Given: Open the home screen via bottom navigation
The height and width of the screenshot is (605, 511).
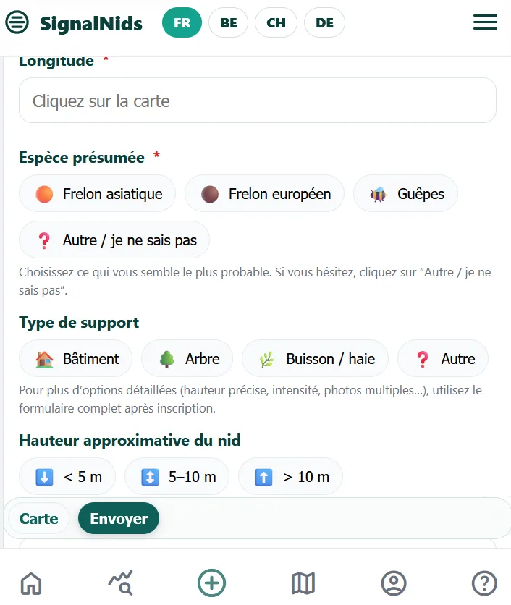Looking at the screenshot, I should click(30, 583).
